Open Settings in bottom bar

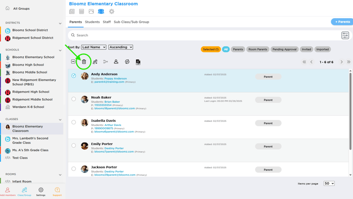click(x=41, y=192)
